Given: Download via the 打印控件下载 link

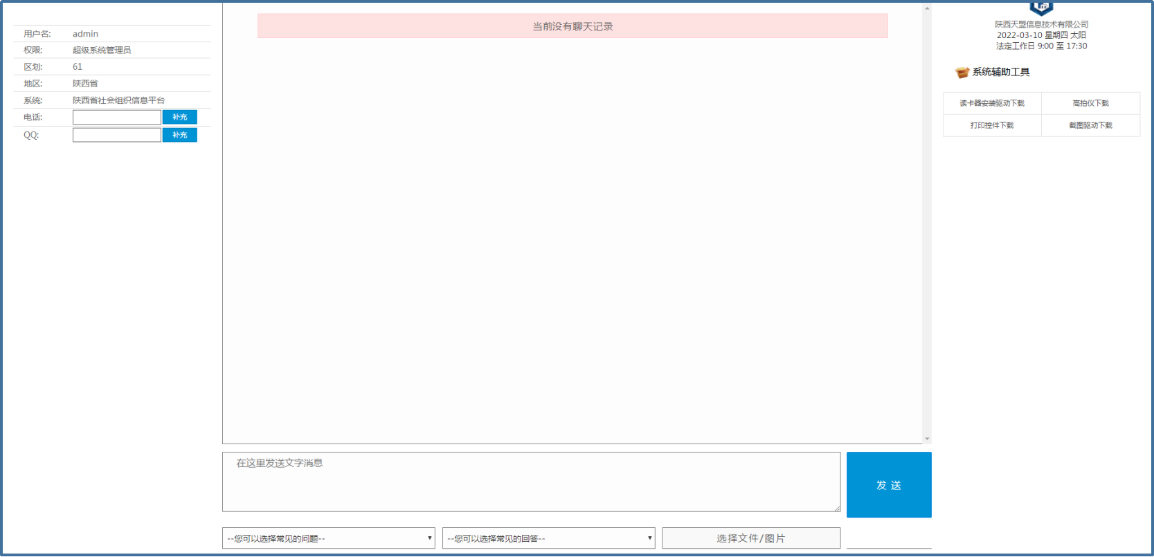Looking at the screenshot, I should pyautogui.click(x=991, y=125).
